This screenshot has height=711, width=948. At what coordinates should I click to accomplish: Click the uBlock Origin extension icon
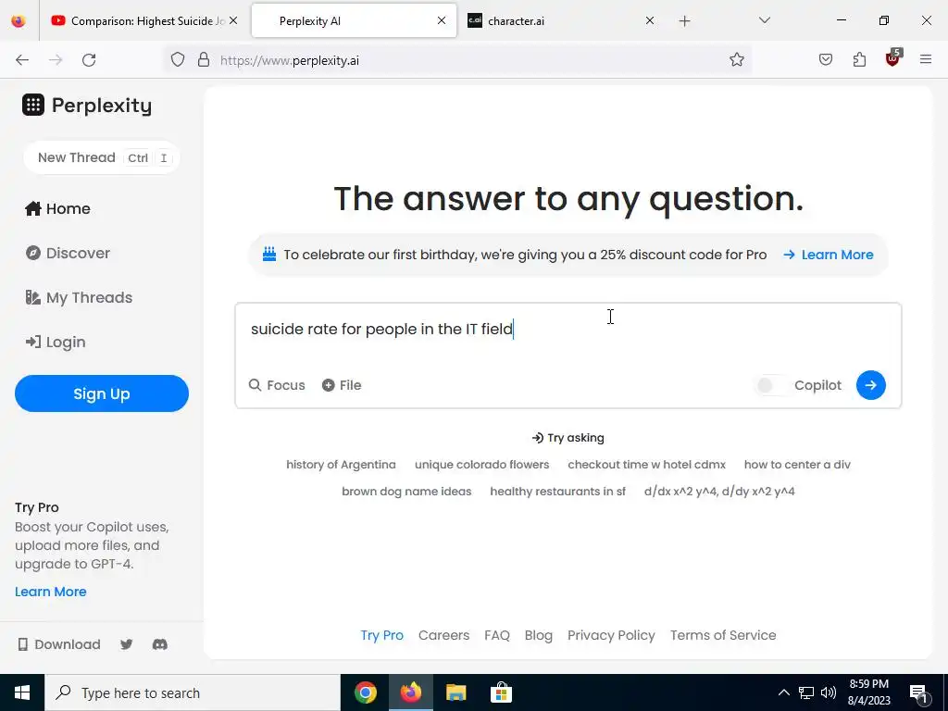click(893, 58)
